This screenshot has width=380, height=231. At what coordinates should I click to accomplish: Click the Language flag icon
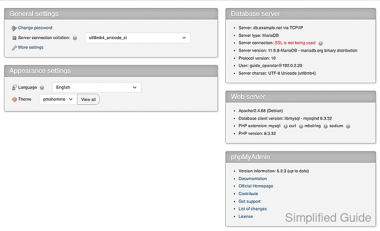(x=14, y=88)
